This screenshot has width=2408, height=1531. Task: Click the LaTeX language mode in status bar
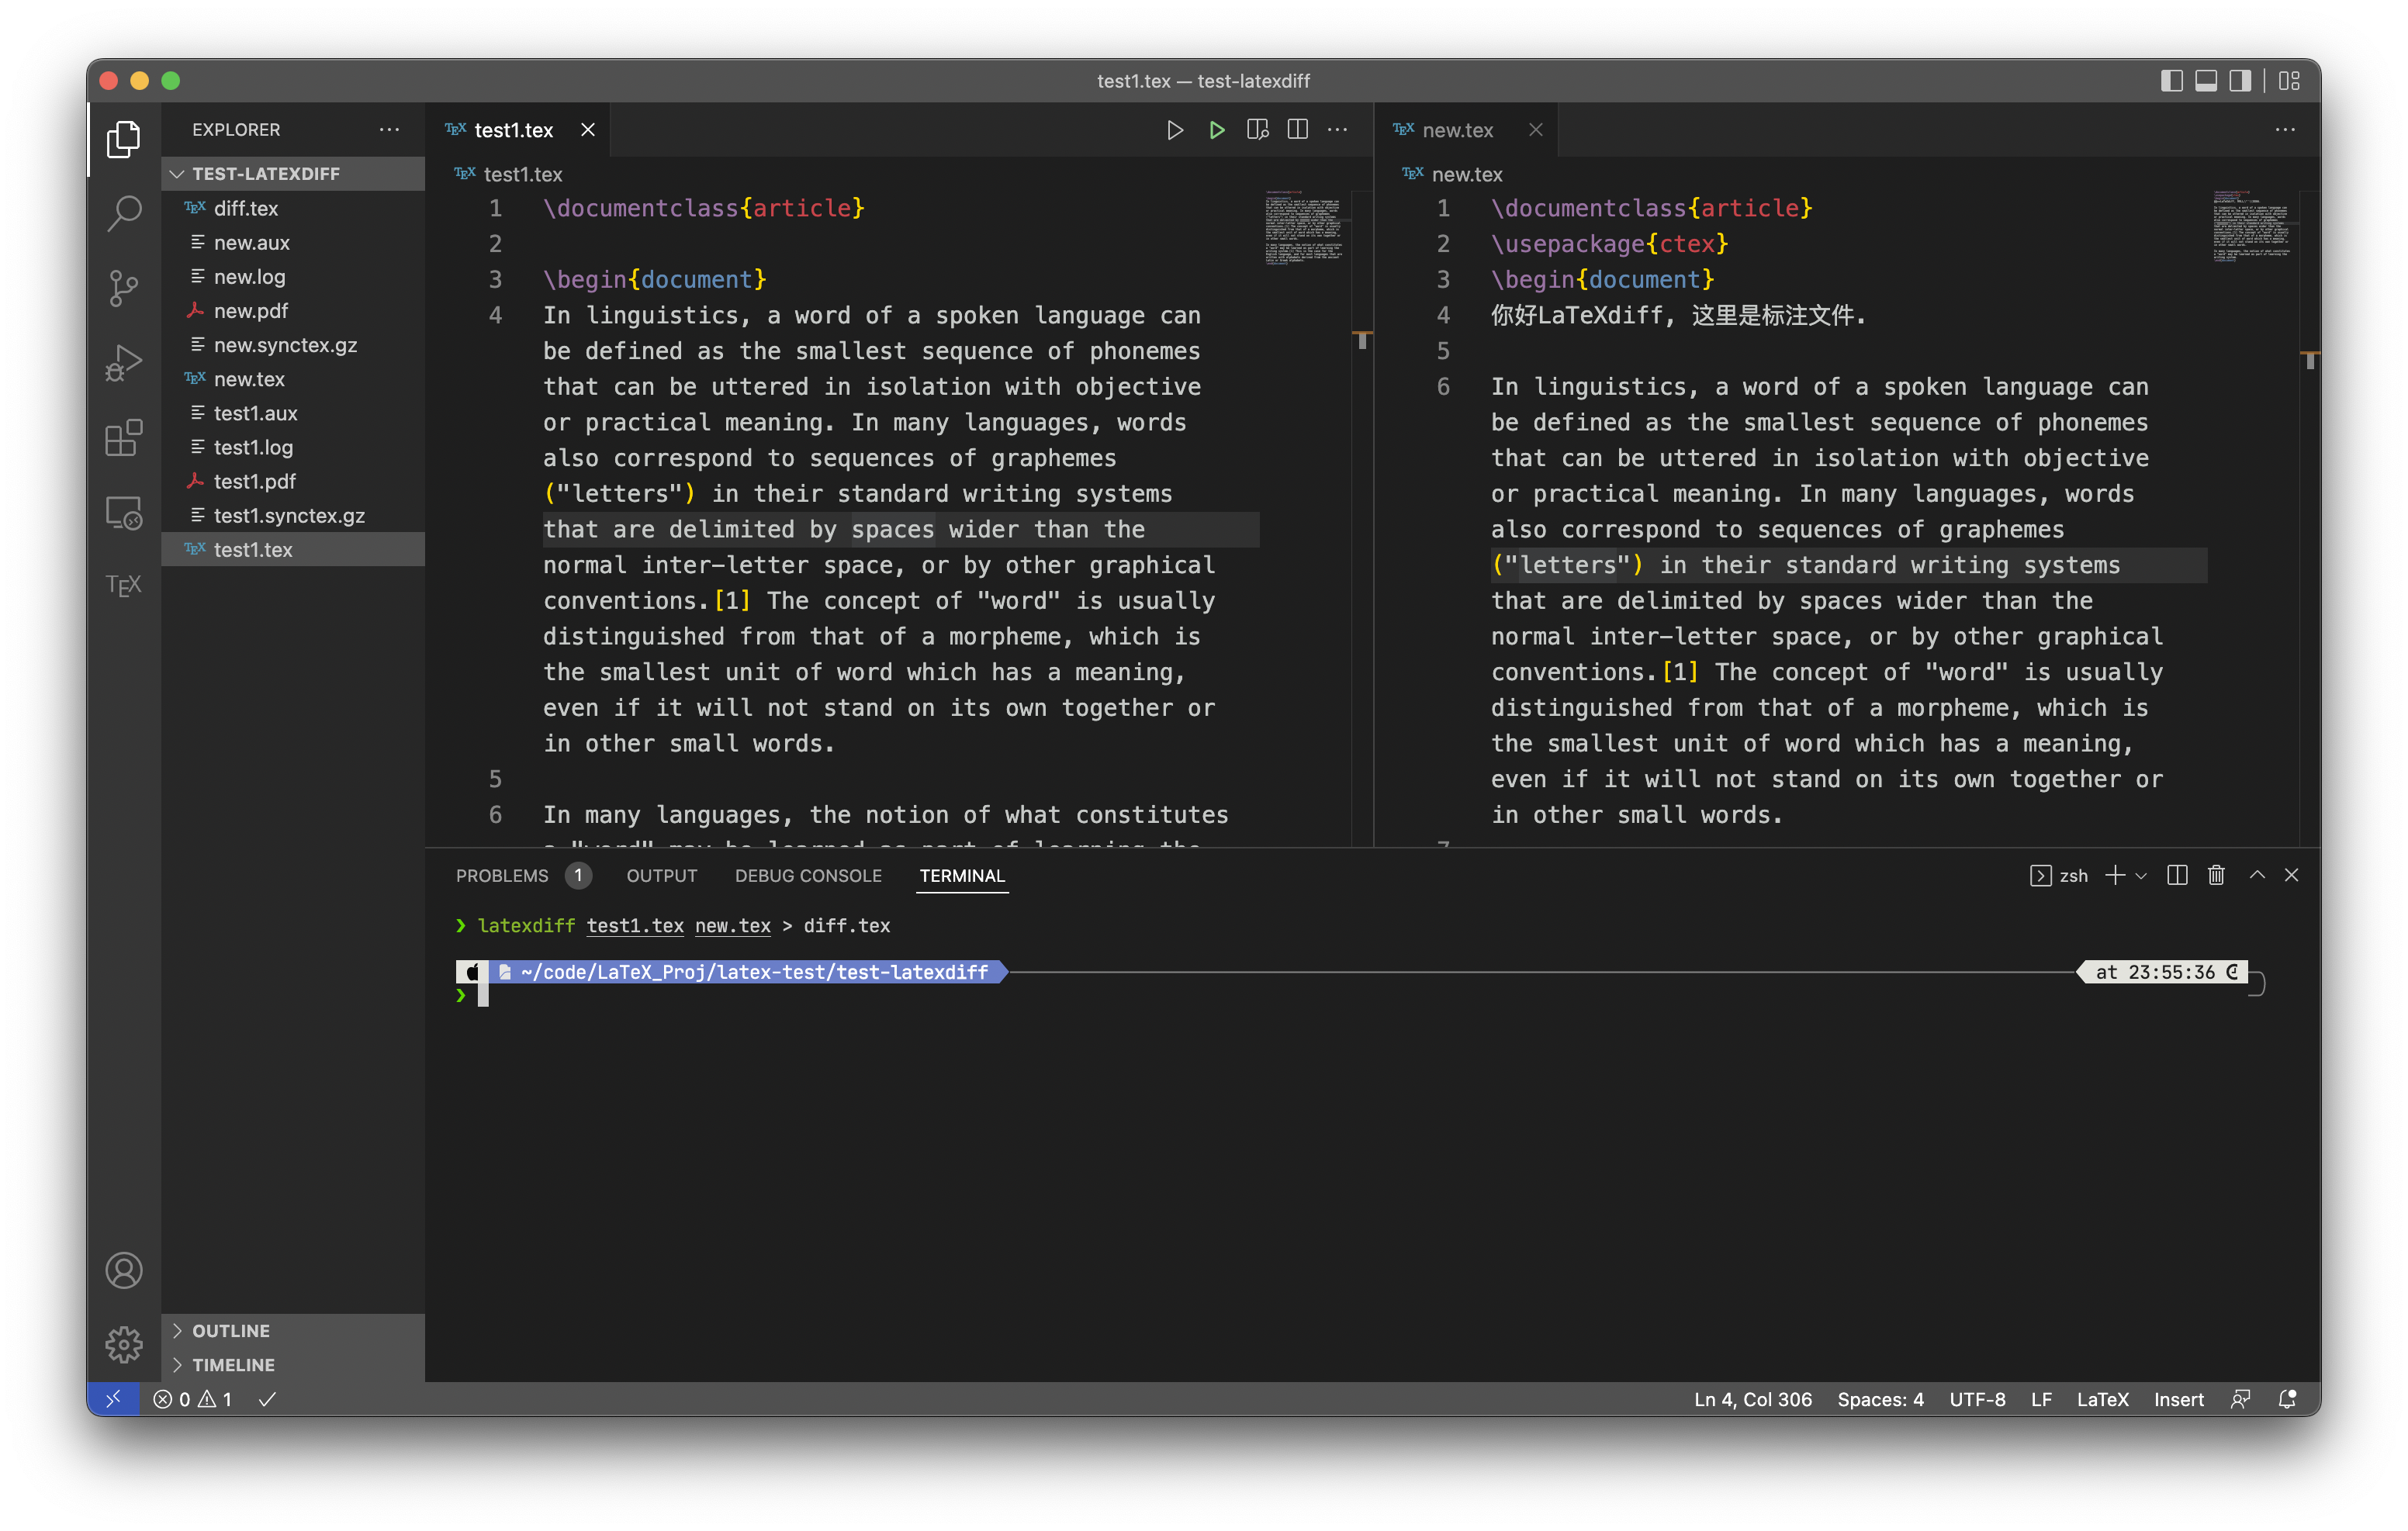(2102, 1399)
